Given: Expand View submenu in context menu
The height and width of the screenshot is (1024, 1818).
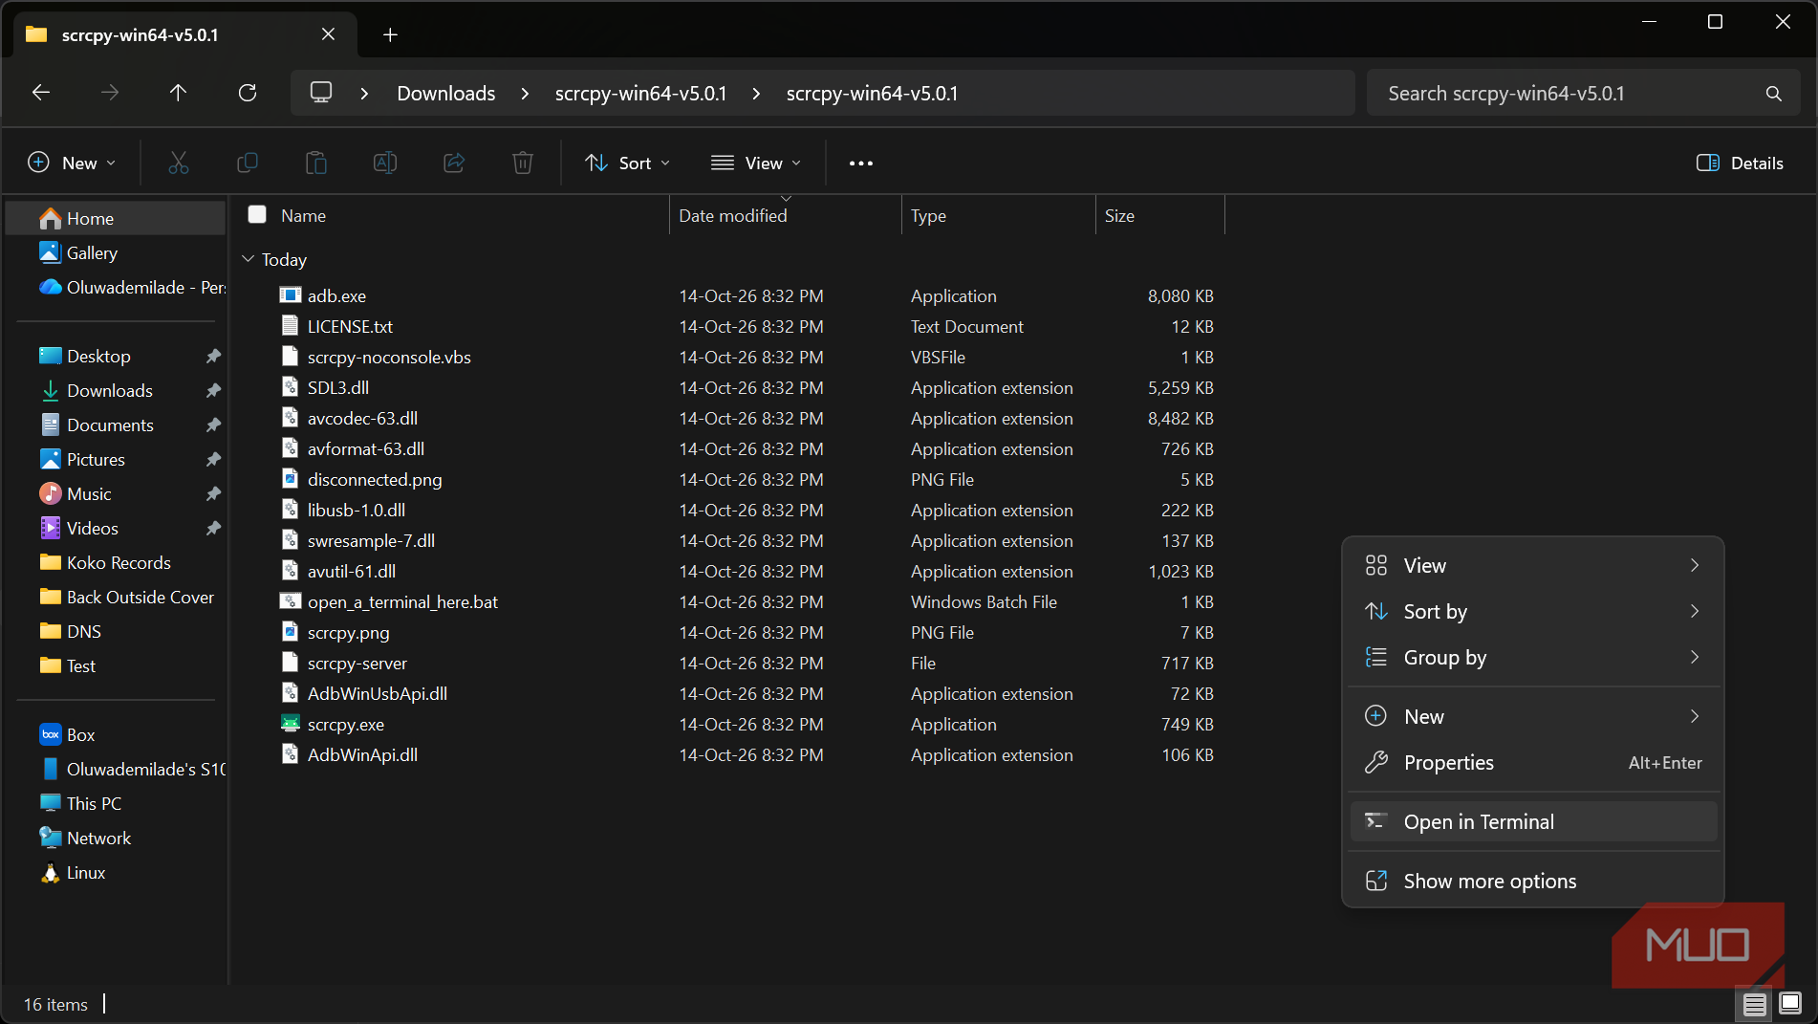Looking at the screenshot, I should coord(1533,566).
